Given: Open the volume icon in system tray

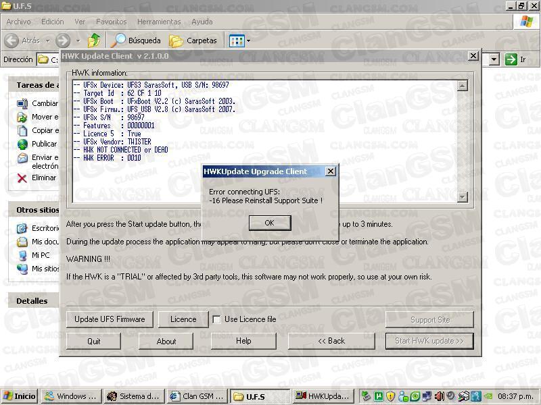Looking at the screenshot, I should pyautogui.click(x=440, y=396).
